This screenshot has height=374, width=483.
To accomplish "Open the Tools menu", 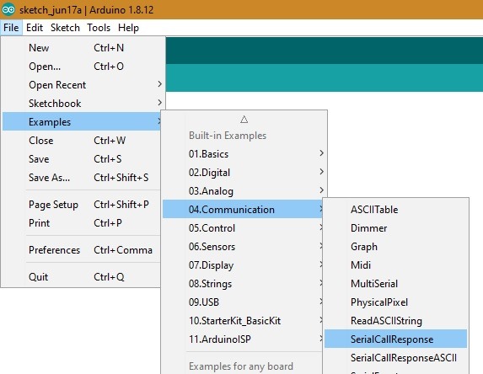I will click(x=99, y=28).
